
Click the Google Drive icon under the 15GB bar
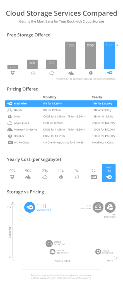(90, 73)
